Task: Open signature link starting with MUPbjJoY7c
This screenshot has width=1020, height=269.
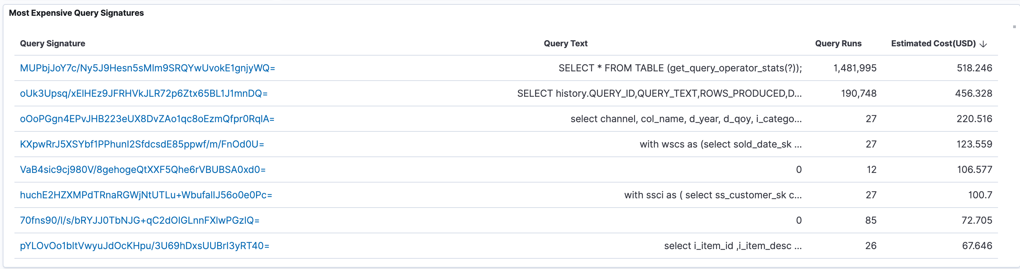Action: click(147, 68)
